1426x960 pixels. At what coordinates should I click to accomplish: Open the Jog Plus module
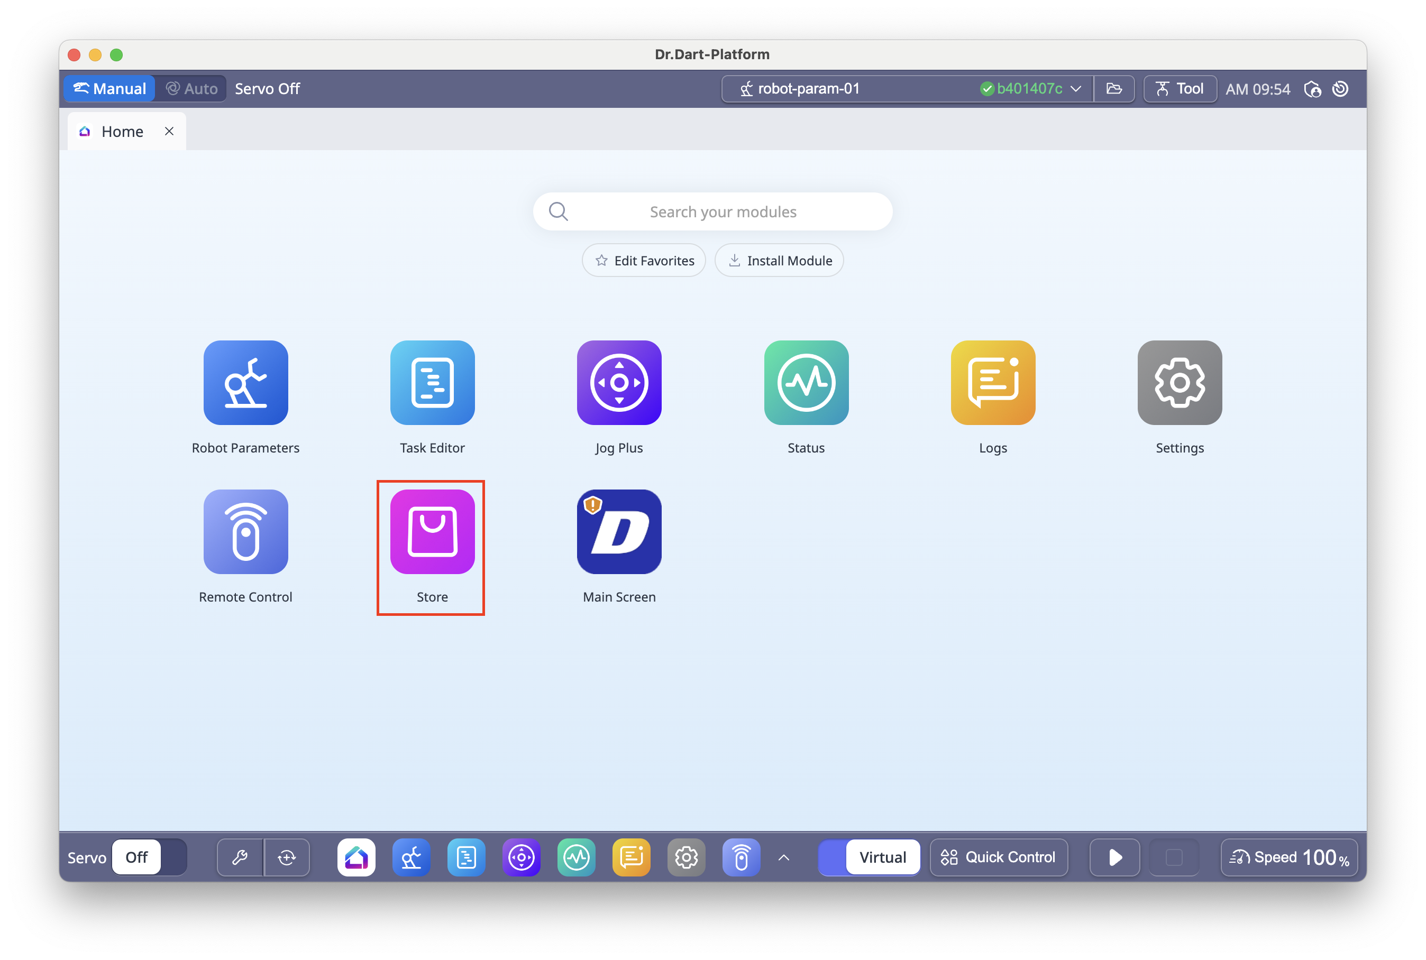(619, 383)
